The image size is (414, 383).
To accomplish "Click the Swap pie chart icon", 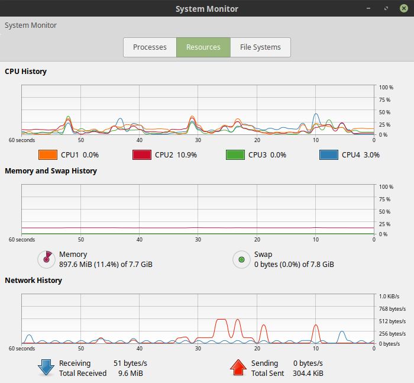I will pyautogui.click(x=241, y=259).
